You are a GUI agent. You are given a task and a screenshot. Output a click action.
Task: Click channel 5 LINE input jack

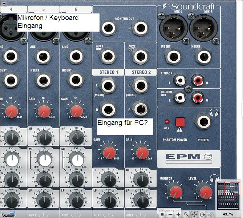click(x=43, y=56)
